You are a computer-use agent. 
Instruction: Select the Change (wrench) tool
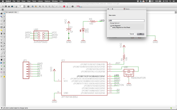tap(4, 27)
